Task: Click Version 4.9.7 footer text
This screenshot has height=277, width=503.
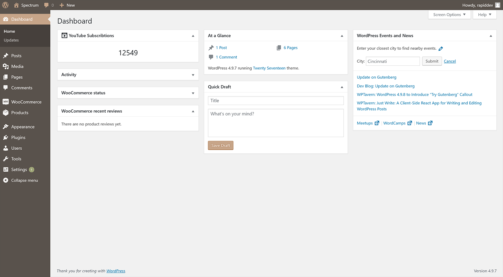Action: pyautogui.click(x=485, y=271)
